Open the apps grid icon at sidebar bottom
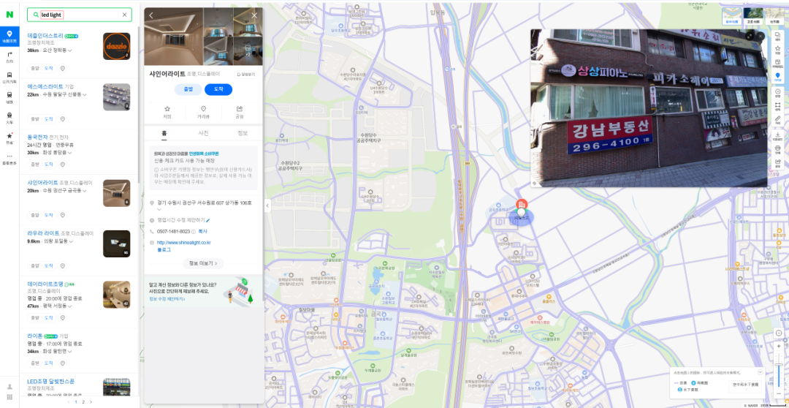 click(9, 398)
